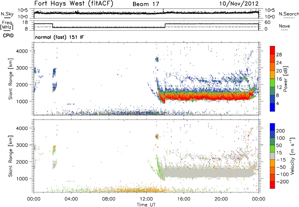This screenshot has width=299, height=207.
Task: Click the 'Fort Hays West (fitACF)' title
Action: pyautogui.click(x=73, y=3)
